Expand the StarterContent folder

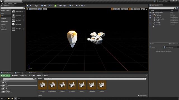(x=2, y=93)
